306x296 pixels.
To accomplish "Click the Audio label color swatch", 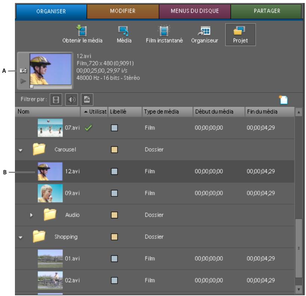I will click(x=114, y=215).
